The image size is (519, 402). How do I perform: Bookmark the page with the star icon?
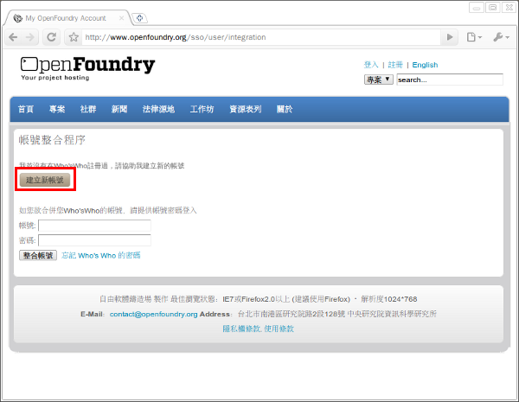click(74, 37)
